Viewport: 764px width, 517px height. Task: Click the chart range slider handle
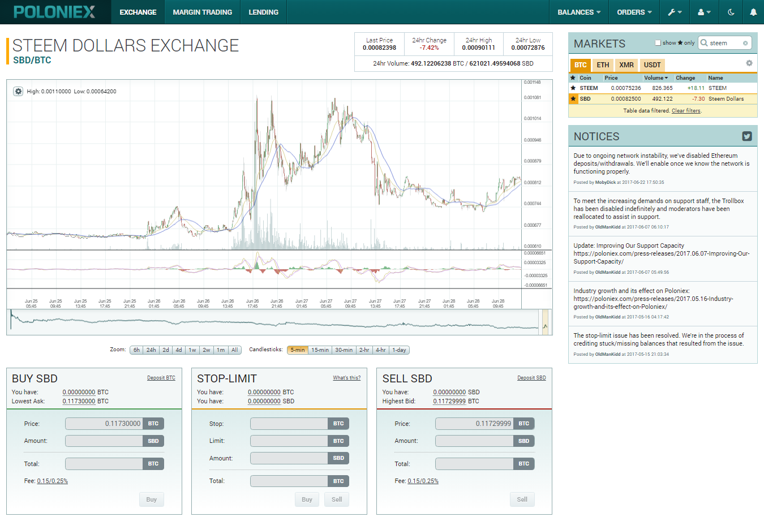click(x=546, y=321)
